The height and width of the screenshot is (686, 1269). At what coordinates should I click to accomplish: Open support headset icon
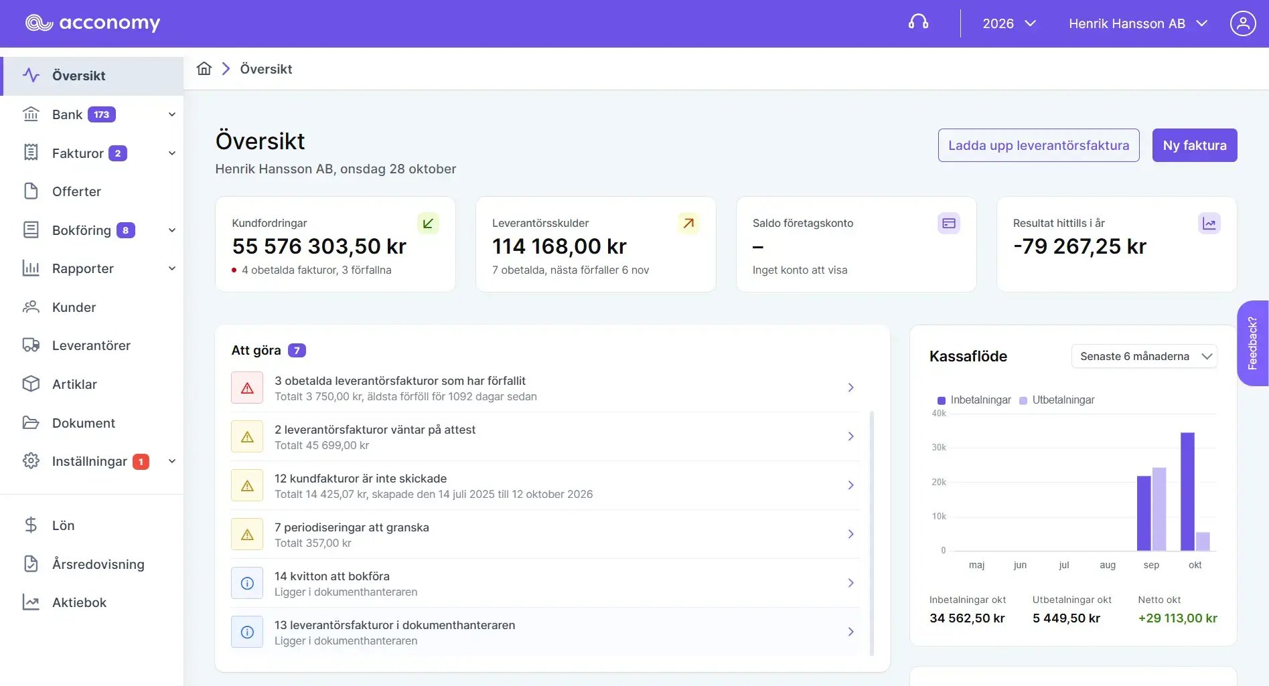click(x=918, y=23)
